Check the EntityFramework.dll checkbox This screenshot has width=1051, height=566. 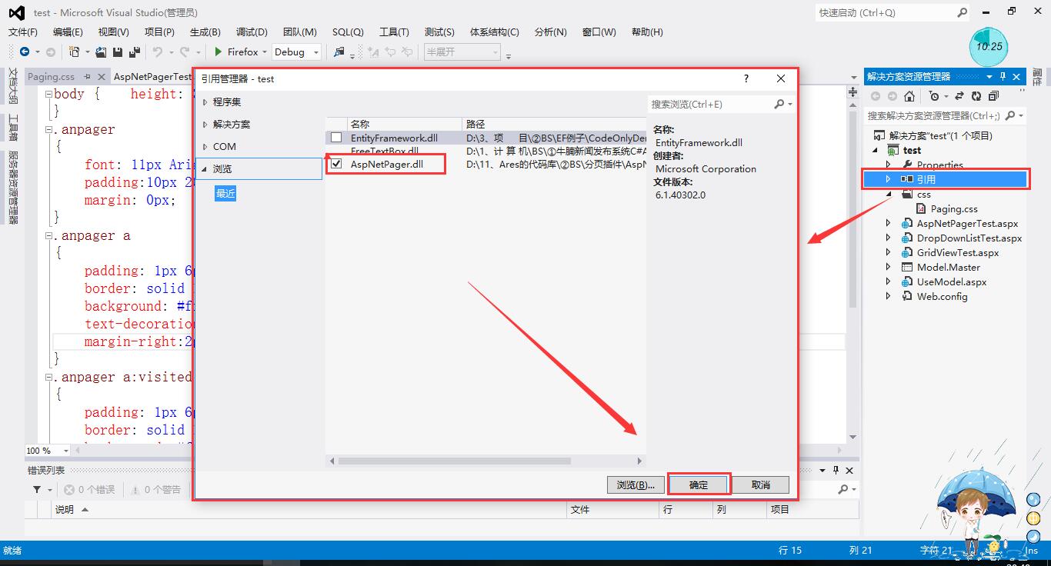336,138
